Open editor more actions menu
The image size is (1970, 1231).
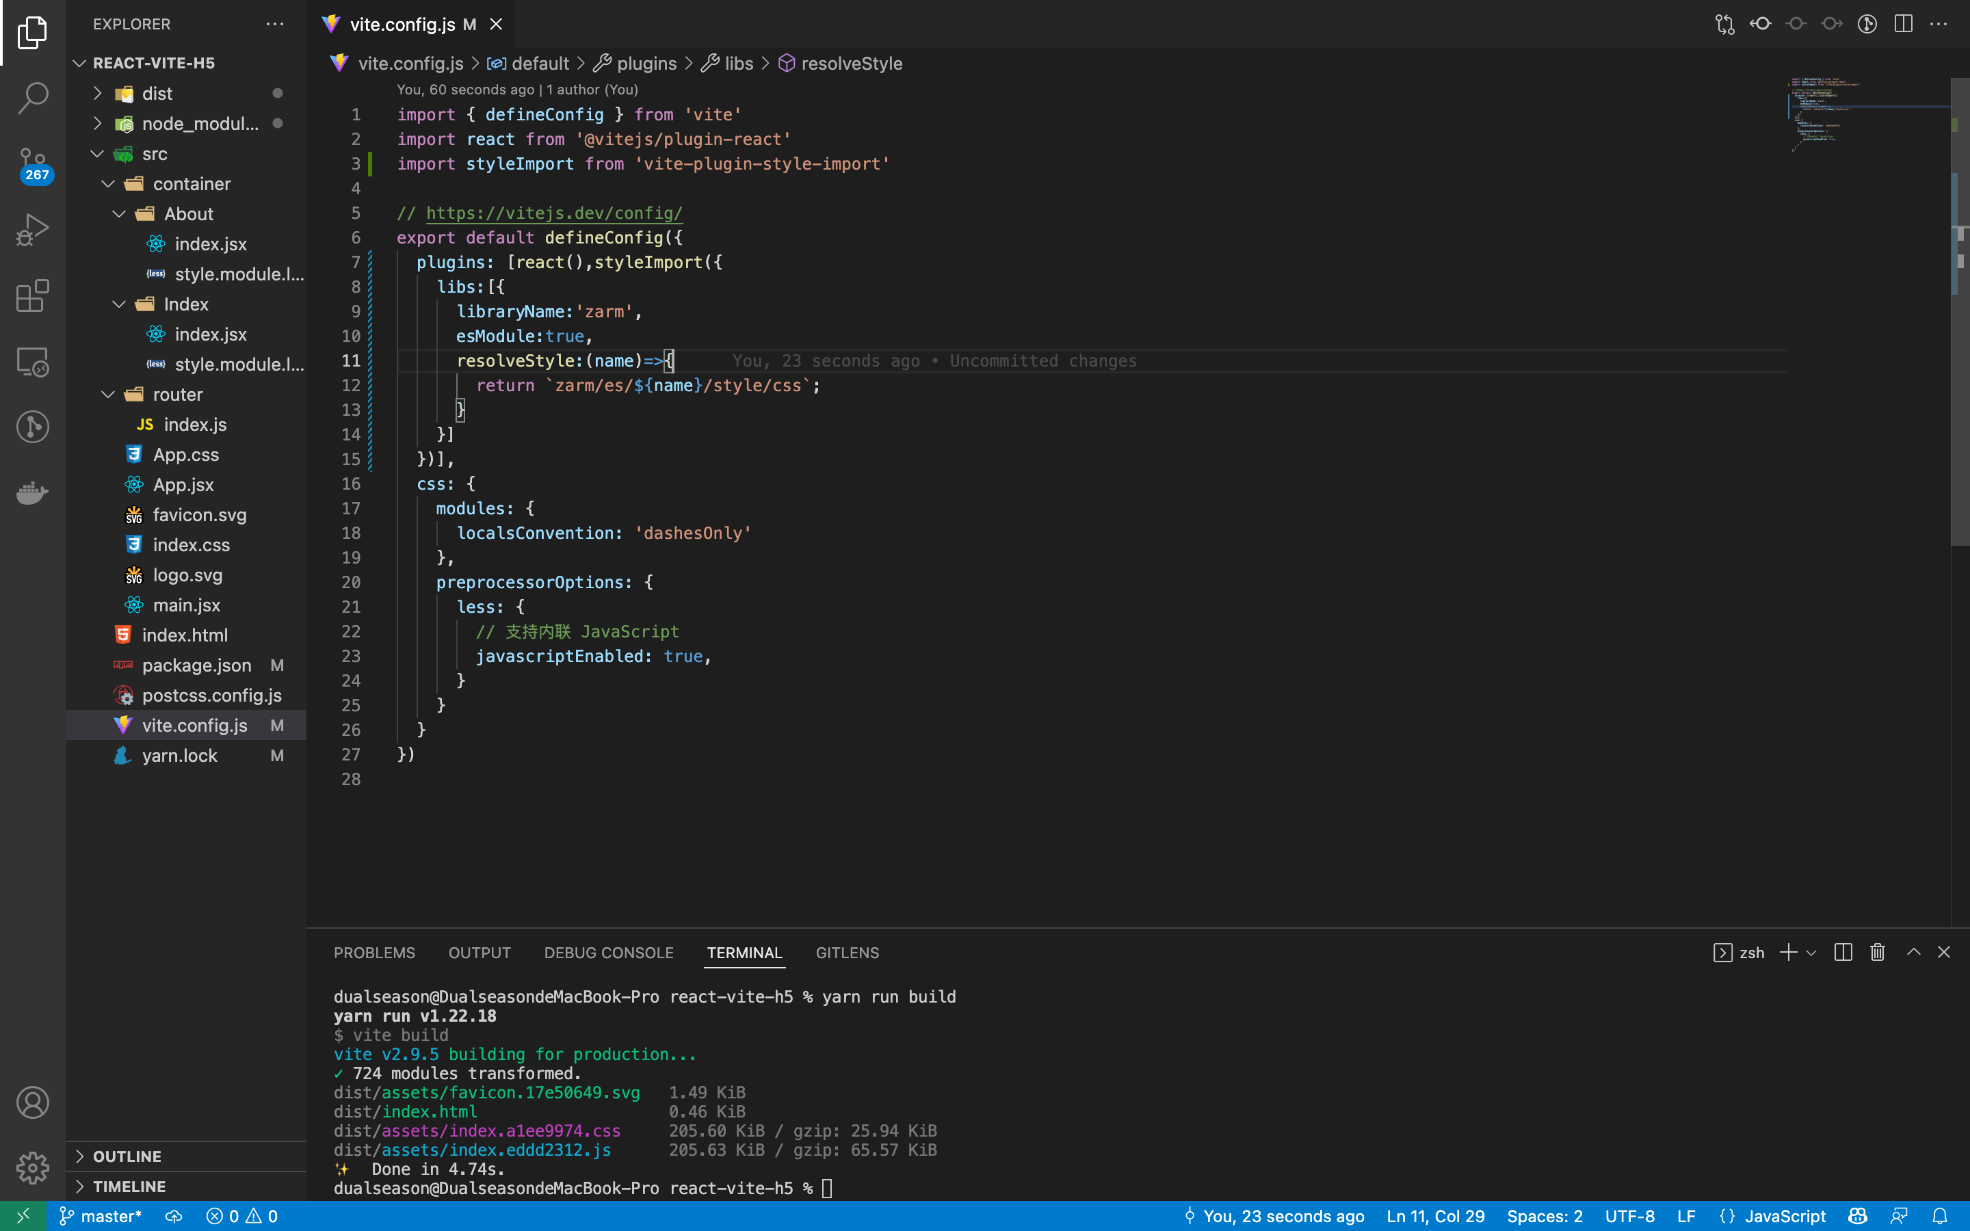1939,25
